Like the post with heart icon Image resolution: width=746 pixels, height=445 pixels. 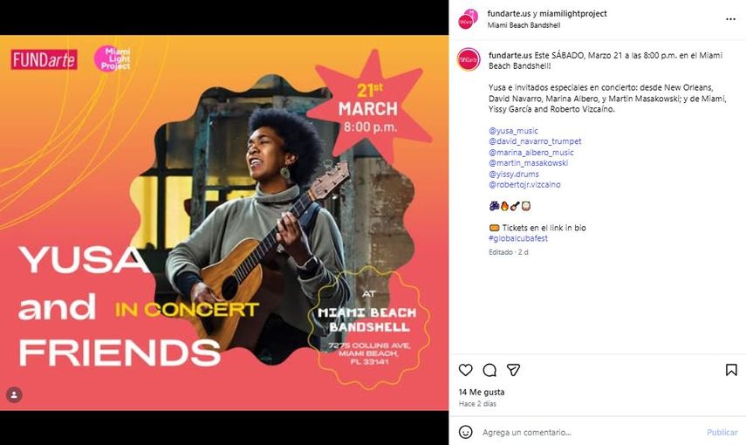coord(466,370)
